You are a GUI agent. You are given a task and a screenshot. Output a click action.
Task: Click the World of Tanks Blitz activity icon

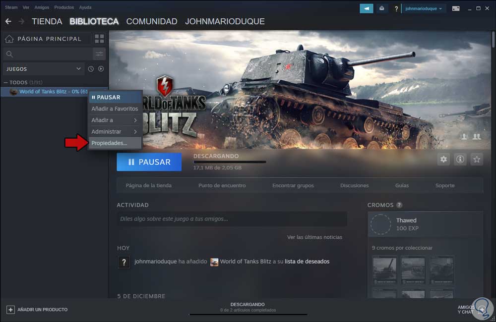pyautogui.click(x=214, y=262)
